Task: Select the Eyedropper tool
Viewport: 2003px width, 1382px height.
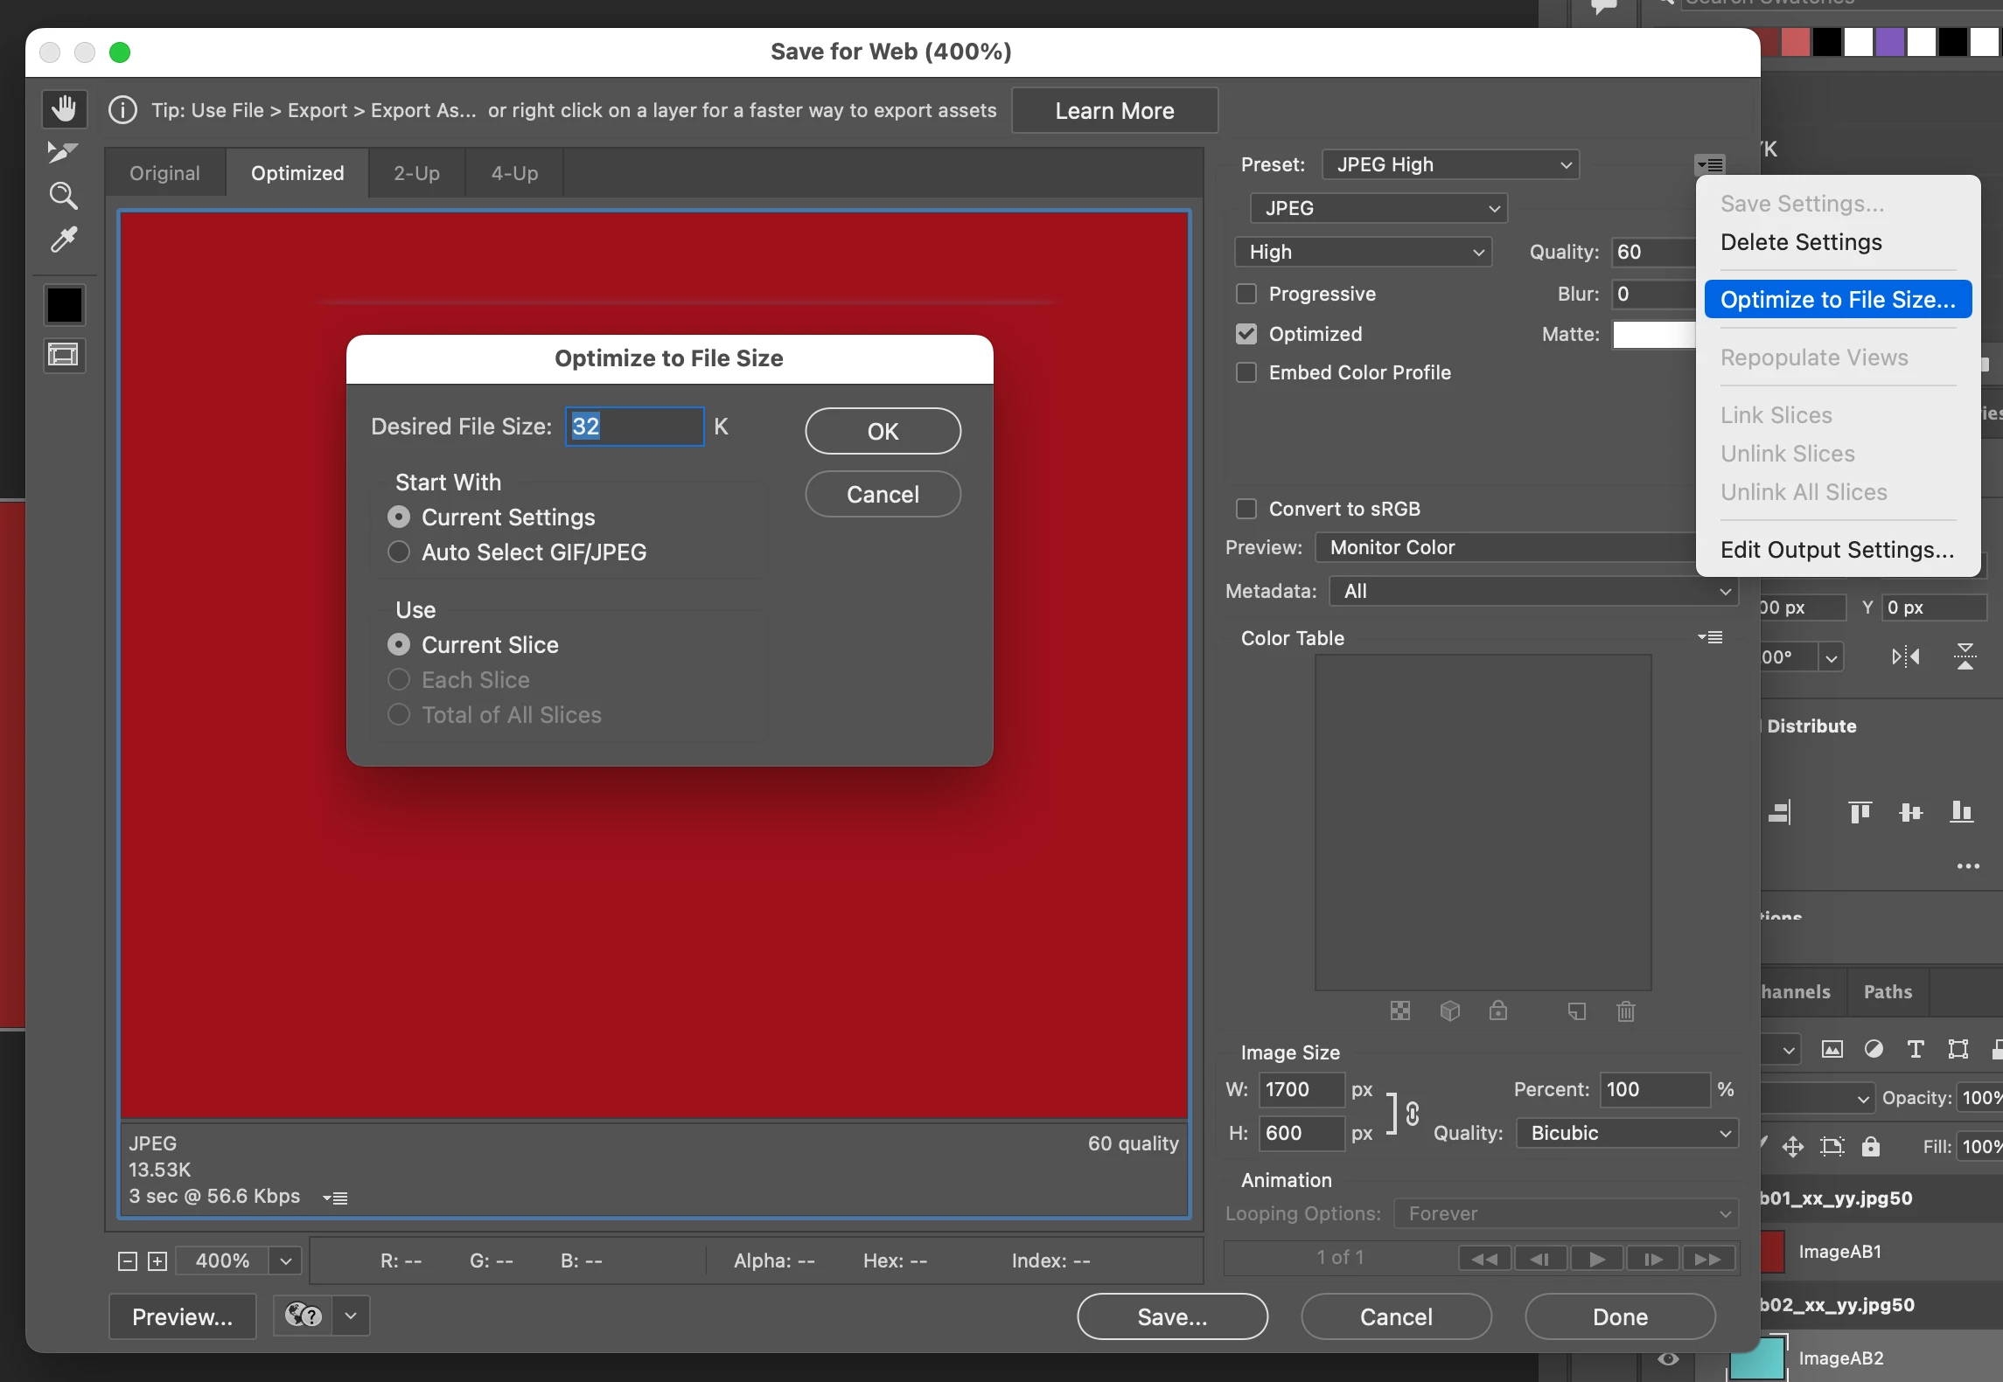Action: pos(64,240)
